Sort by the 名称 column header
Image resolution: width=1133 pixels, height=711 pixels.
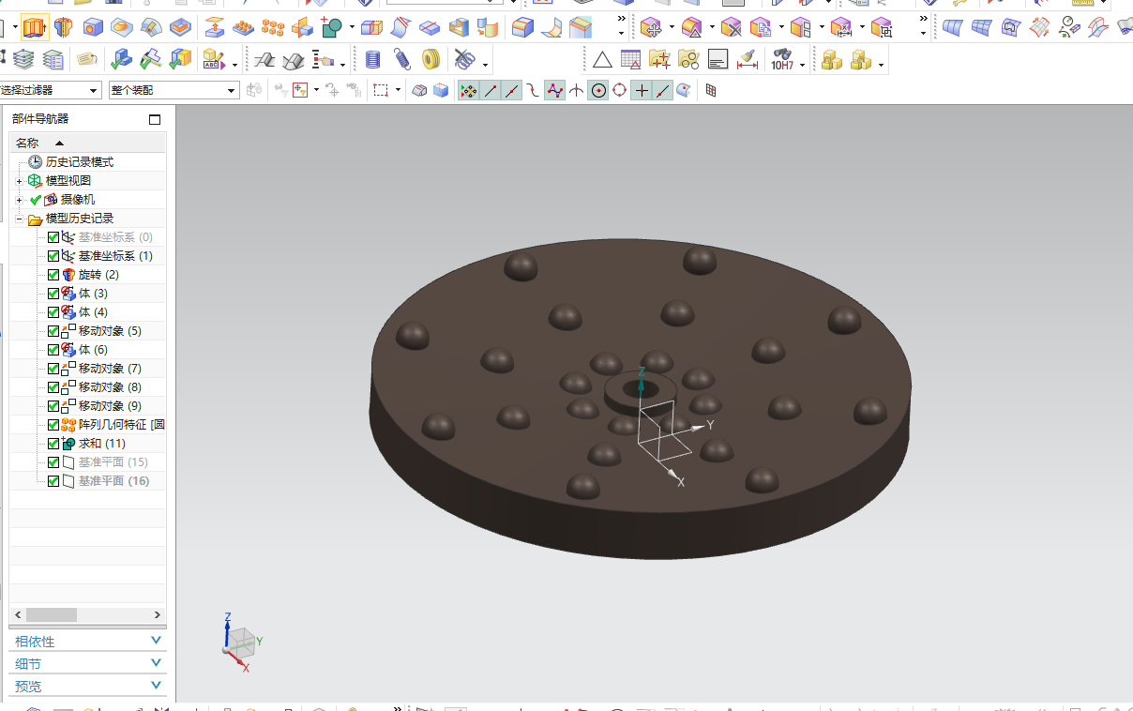click(x=87, y=143)
